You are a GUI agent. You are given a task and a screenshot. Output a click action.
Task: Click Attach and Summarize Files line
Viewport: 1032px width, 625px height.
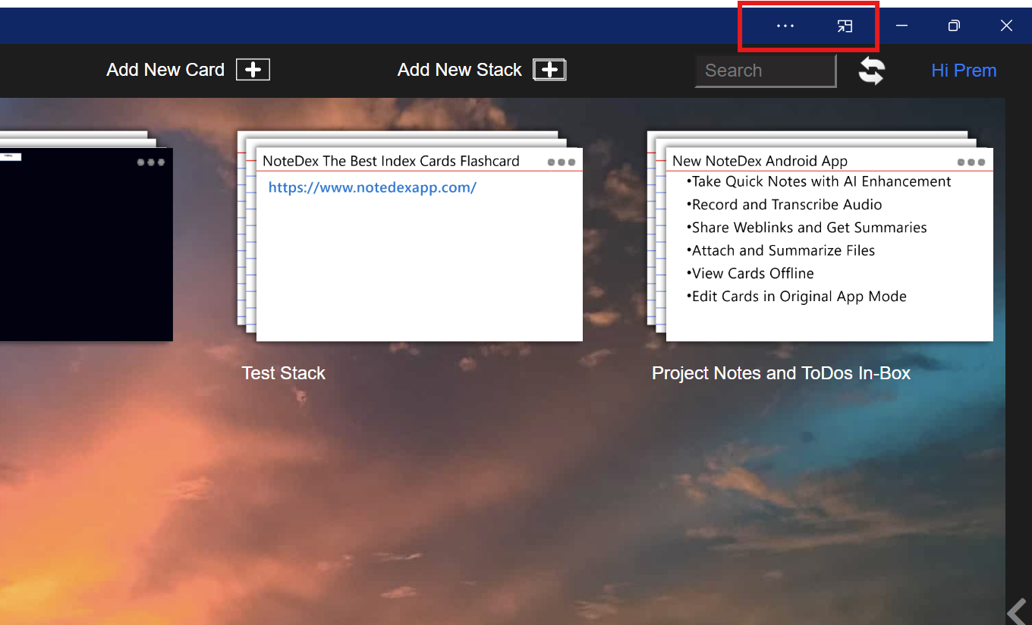pos(781,250)
